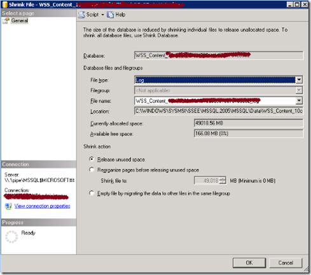This screenshot has width=311, height=275.
Task: Select Reorganize pages before releasing unused space
Action: tap(92, 170)
